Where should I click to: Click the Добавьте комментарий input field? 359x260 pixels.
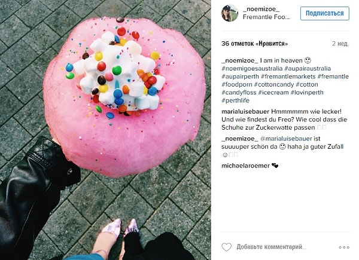(x=271, y=247)
